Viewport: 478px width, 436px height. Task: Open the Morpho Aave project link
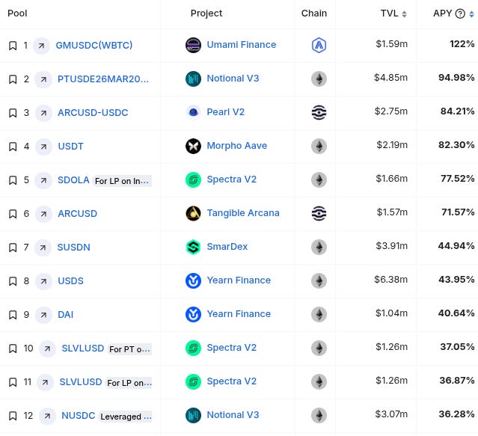[x=237, y=146]
